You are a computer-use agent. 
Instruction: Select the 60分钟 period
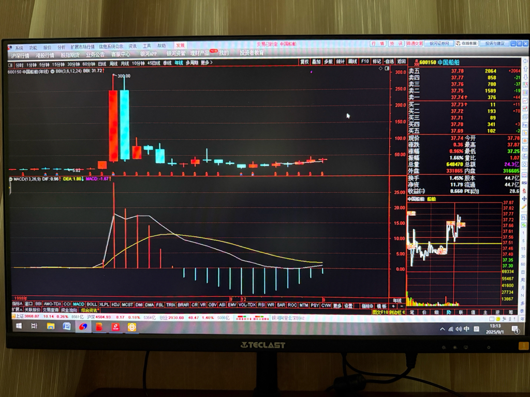coord(89,64)
